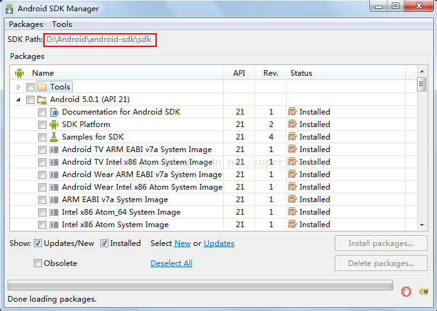Click the ARM EABI v7a System Image icon
This screenshot has width=437, height=311.
point(54,200)
